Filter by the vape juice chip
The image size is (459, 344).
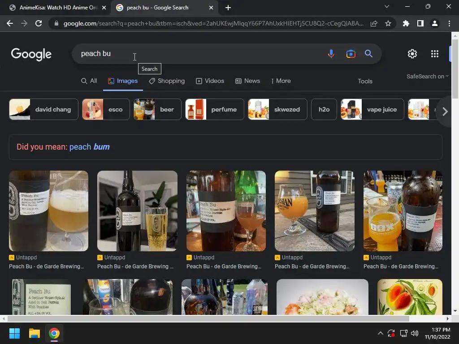coord(372,109)
